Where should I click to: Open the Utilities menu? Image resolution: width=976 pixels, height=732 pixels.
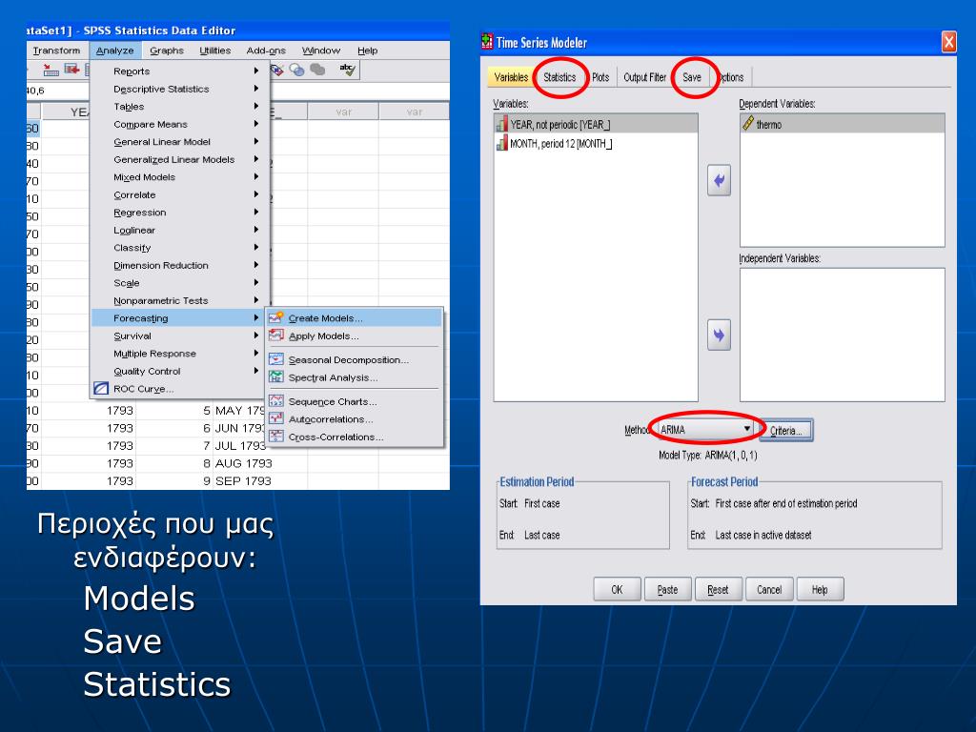click(215, 51)
